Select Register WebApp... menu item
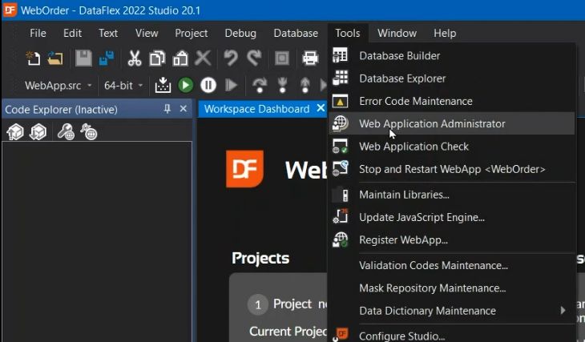 451,239
